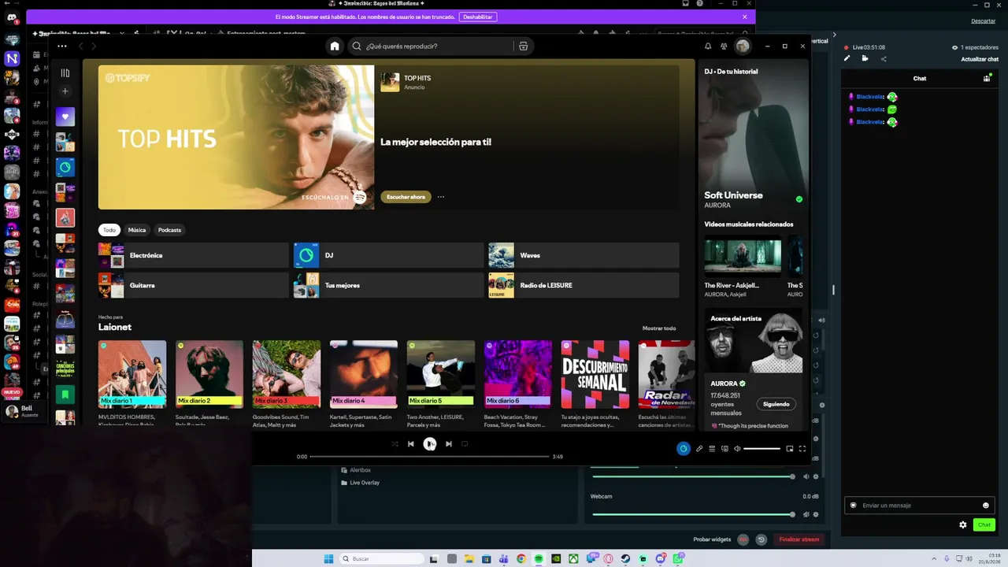Mute the Webcam audio source

[806, 514]
